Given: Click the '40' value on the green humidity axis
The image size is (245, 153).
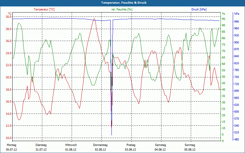Looking at the screenshot, I should tap(224, 89).
